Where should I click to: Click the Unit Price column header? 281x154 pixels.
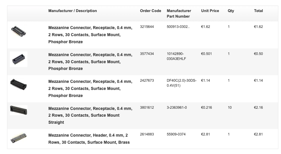click(x=210, y=11)
